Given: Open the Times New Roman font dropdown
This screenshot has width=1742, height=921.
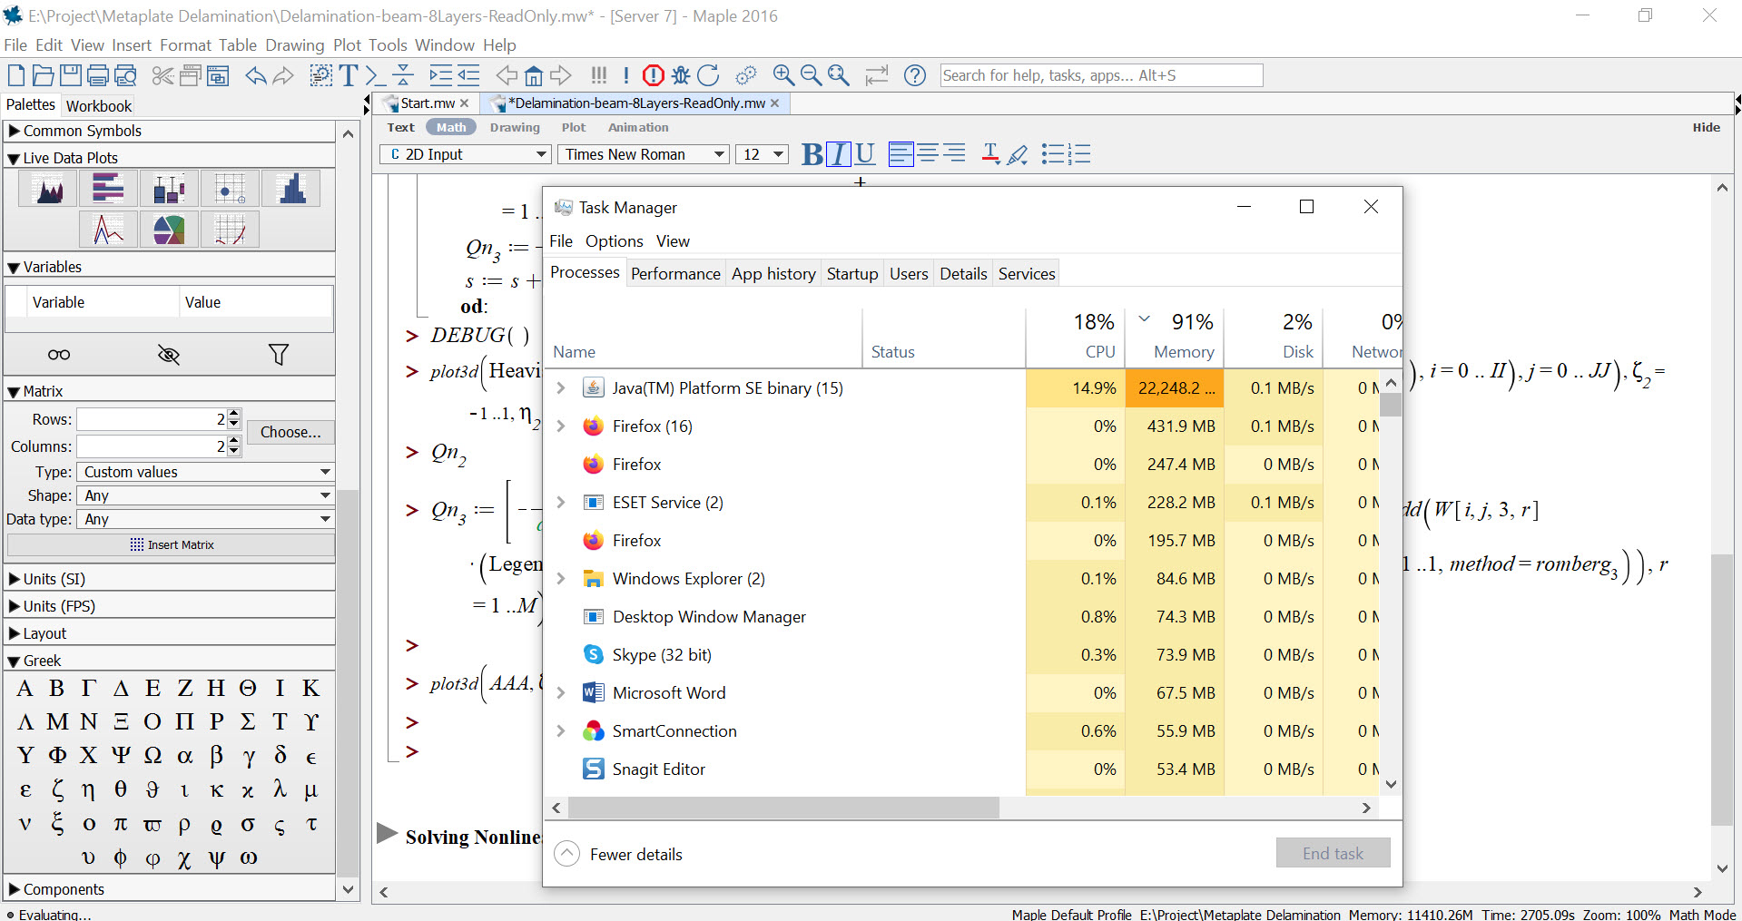Looking at the screenshot, I should [x=644, y=154].
